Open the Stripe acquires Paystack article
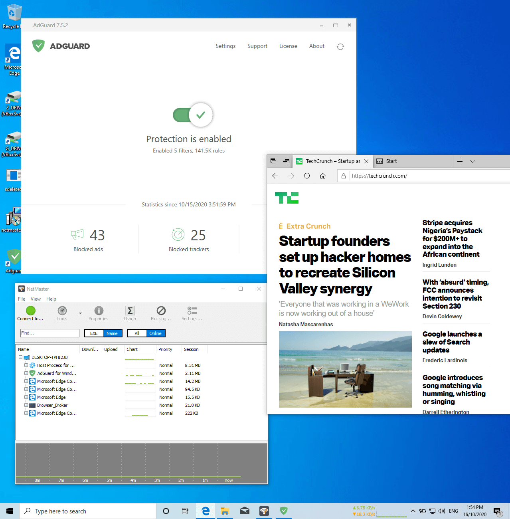This screenshot has height=519, width=510. tap(452, 238)
